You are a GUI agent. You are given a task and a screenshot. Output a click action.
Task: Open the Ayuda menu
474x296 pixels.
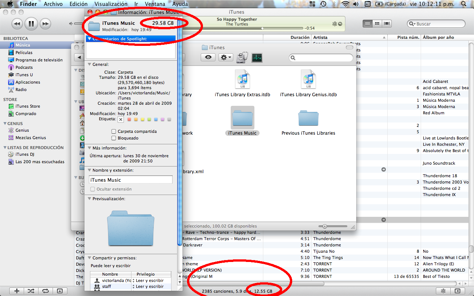180,4
